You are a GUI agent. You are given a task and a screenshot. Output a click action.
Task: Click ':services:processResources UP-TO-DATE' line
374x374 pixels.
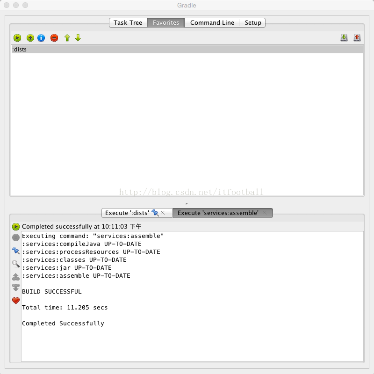pos(91,252)
